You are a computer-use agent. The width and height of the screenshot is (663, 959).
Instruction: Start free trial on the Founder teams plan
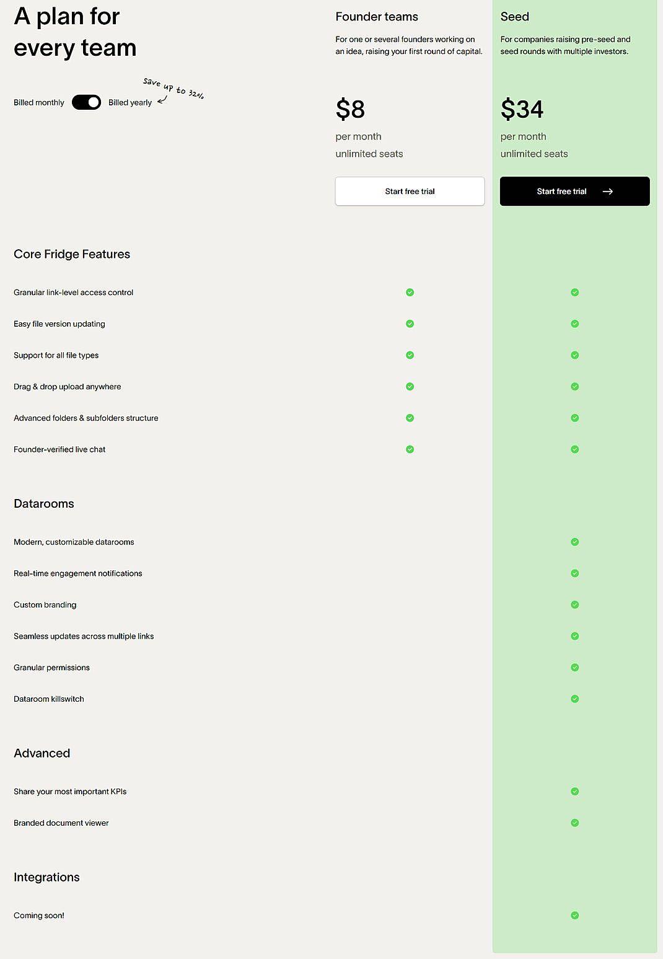[410, 191]
